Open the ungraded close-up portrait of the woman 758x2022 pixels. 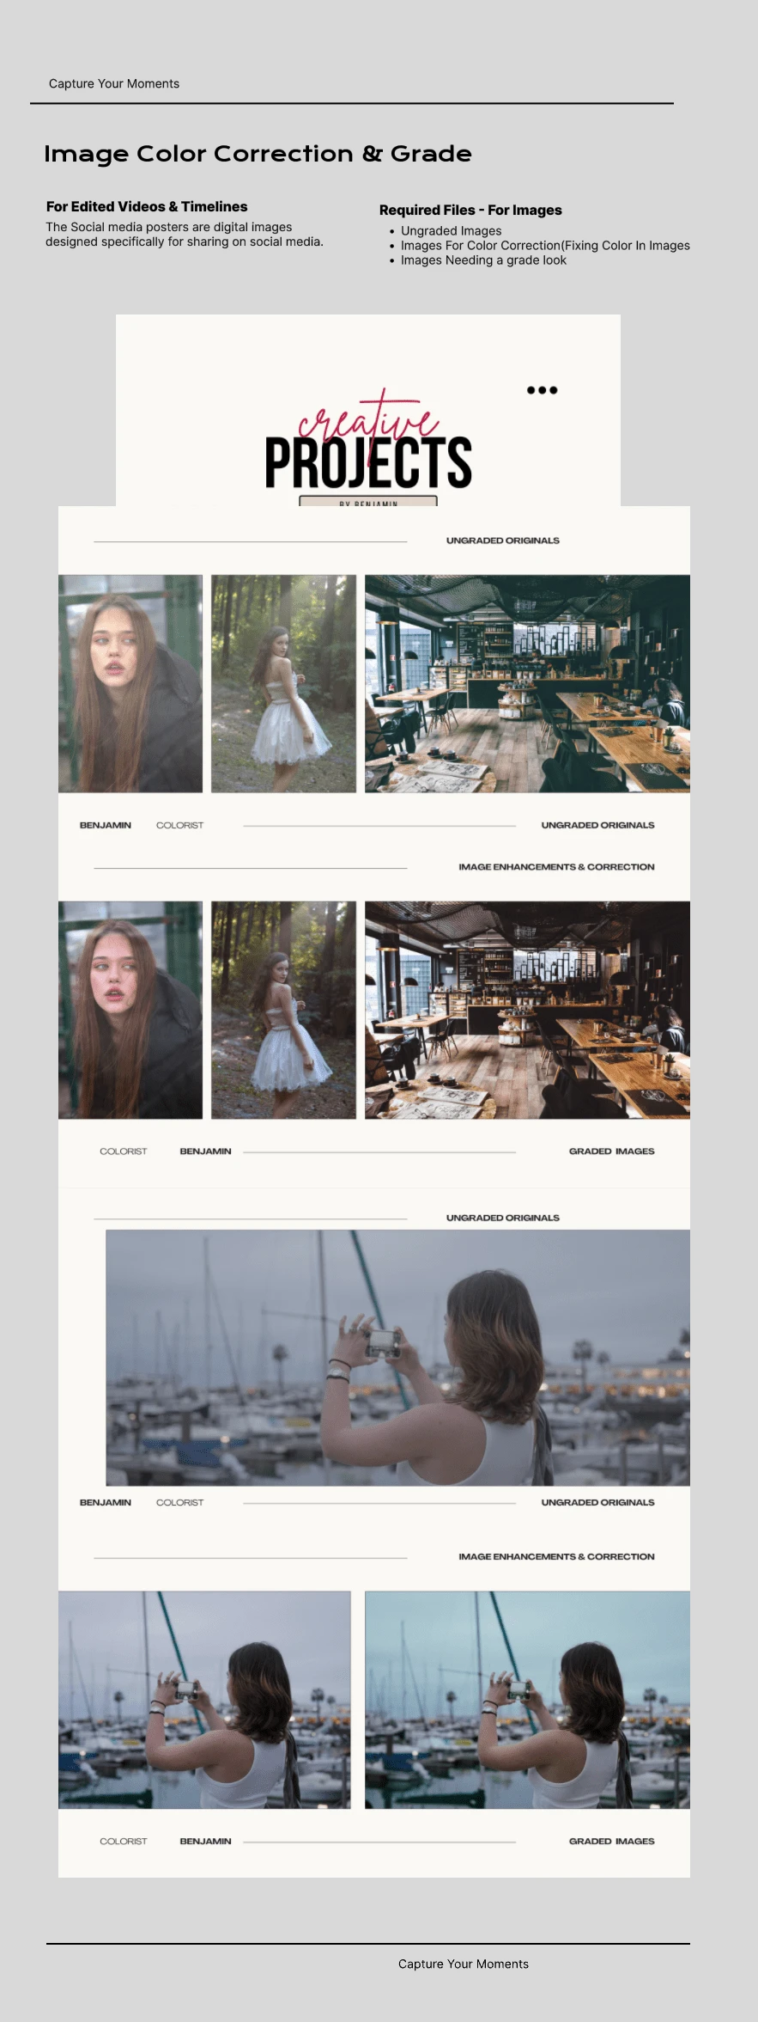click(x=130, y=683)
